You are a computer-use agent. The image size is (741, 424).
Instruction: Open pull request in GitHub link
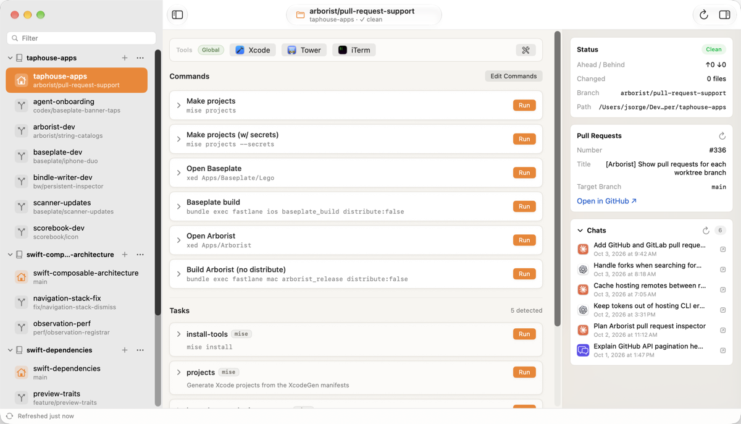(606, 201)
